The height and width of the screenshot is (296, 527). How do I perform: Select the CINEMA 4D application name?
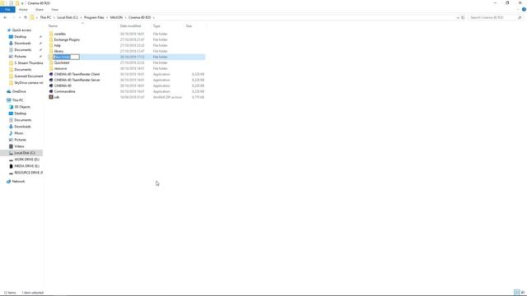point(63,86)
